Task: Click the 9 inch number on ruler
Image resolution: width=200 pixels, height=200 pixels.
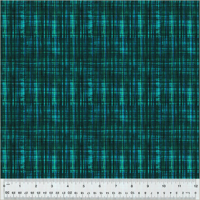Action: point(148,186)
